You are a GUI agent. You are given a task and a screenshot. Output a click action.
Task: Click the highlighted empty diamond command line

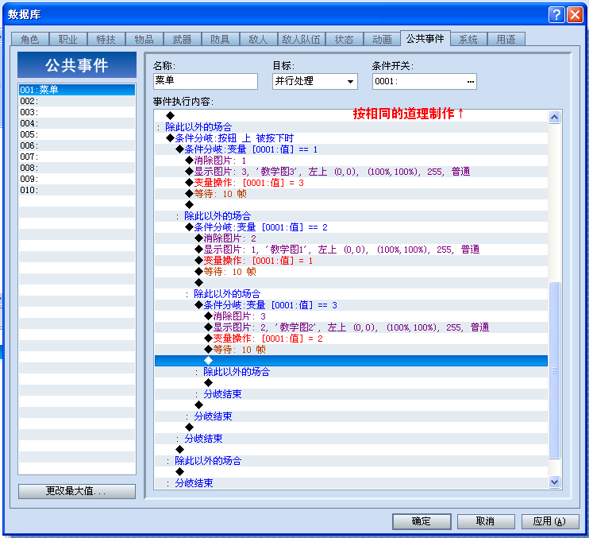tap(351, 361)
